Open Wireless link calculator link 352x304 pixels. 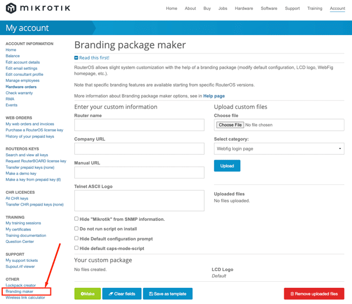point(25,298)
